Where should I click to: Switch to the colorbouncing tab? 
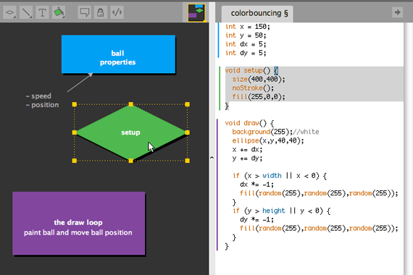coord(258,14)
